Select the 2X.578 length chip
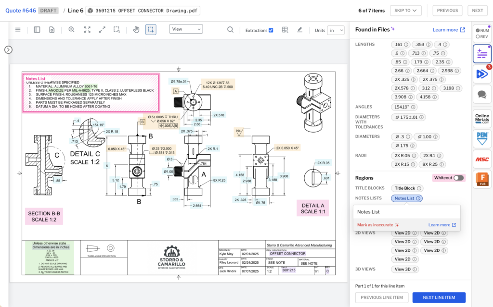Screen dimensions: 493x307 (404, 88)
